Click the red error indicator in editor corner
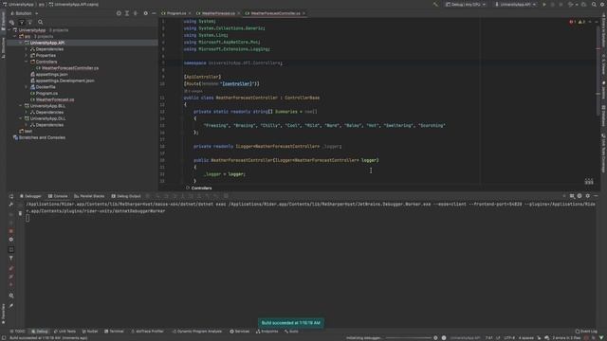Viewport: 607px width, 341px height. tap(573, 22)
